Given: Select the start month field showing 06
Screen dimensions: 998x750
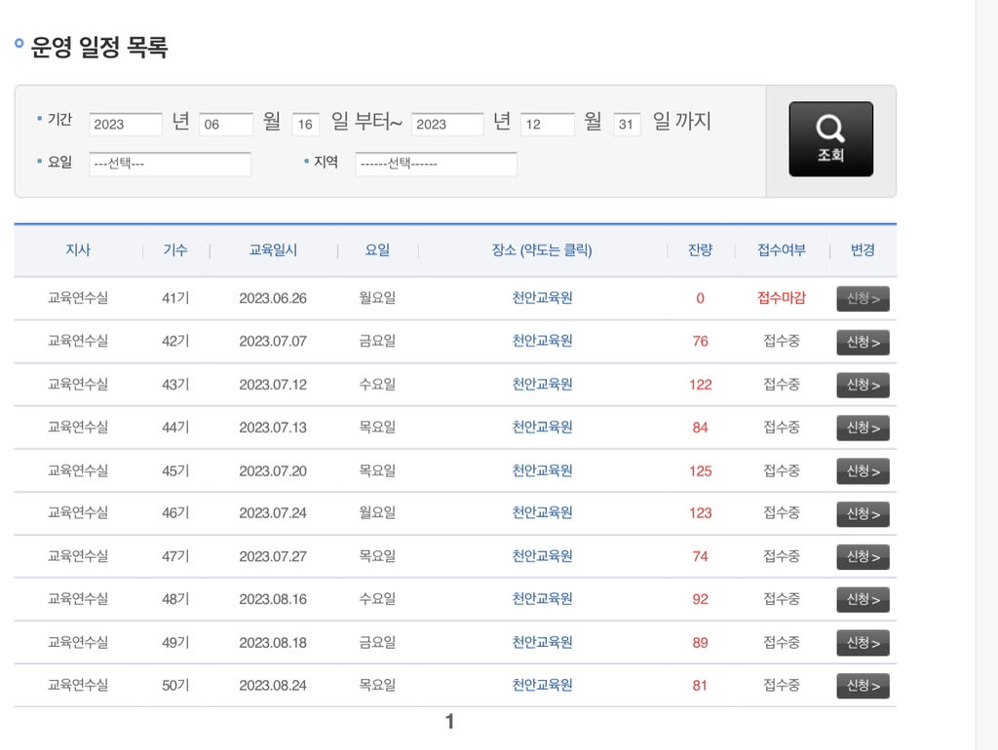Looking at the screenshot, I should point(226,124).
